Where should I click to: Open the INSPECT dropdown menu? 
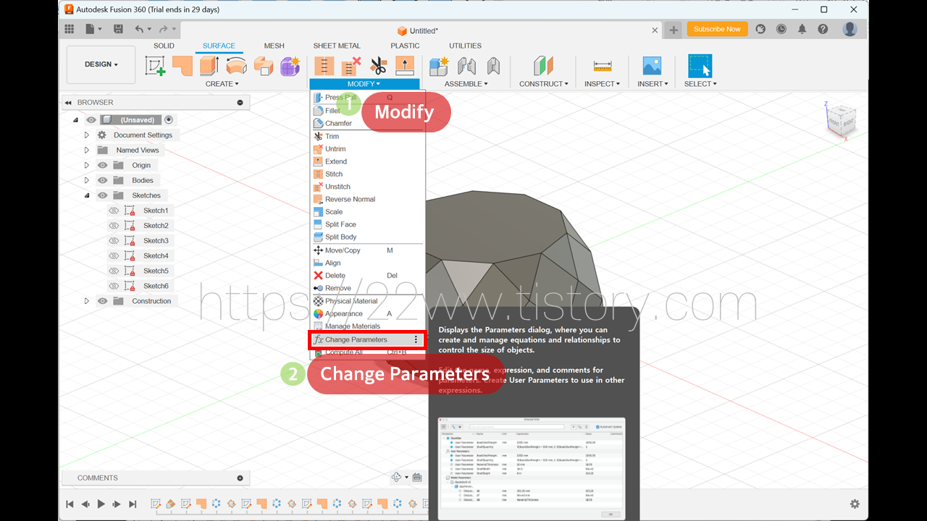coord(603,84)
